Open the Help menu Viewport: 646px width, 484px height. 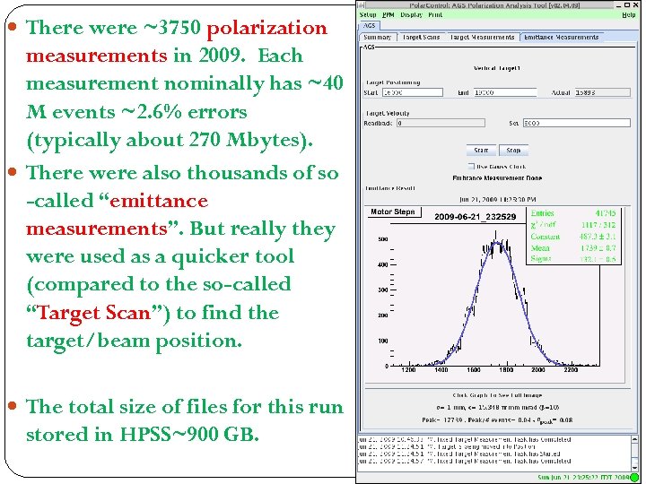[629, 15]
